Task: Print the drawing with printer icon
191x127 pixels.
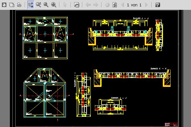Action: click(x=19, y=5)
